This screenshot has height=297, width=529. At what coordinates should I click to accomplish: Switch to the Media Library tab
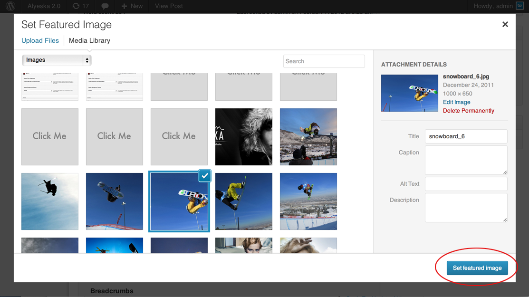tap(89, 40)
